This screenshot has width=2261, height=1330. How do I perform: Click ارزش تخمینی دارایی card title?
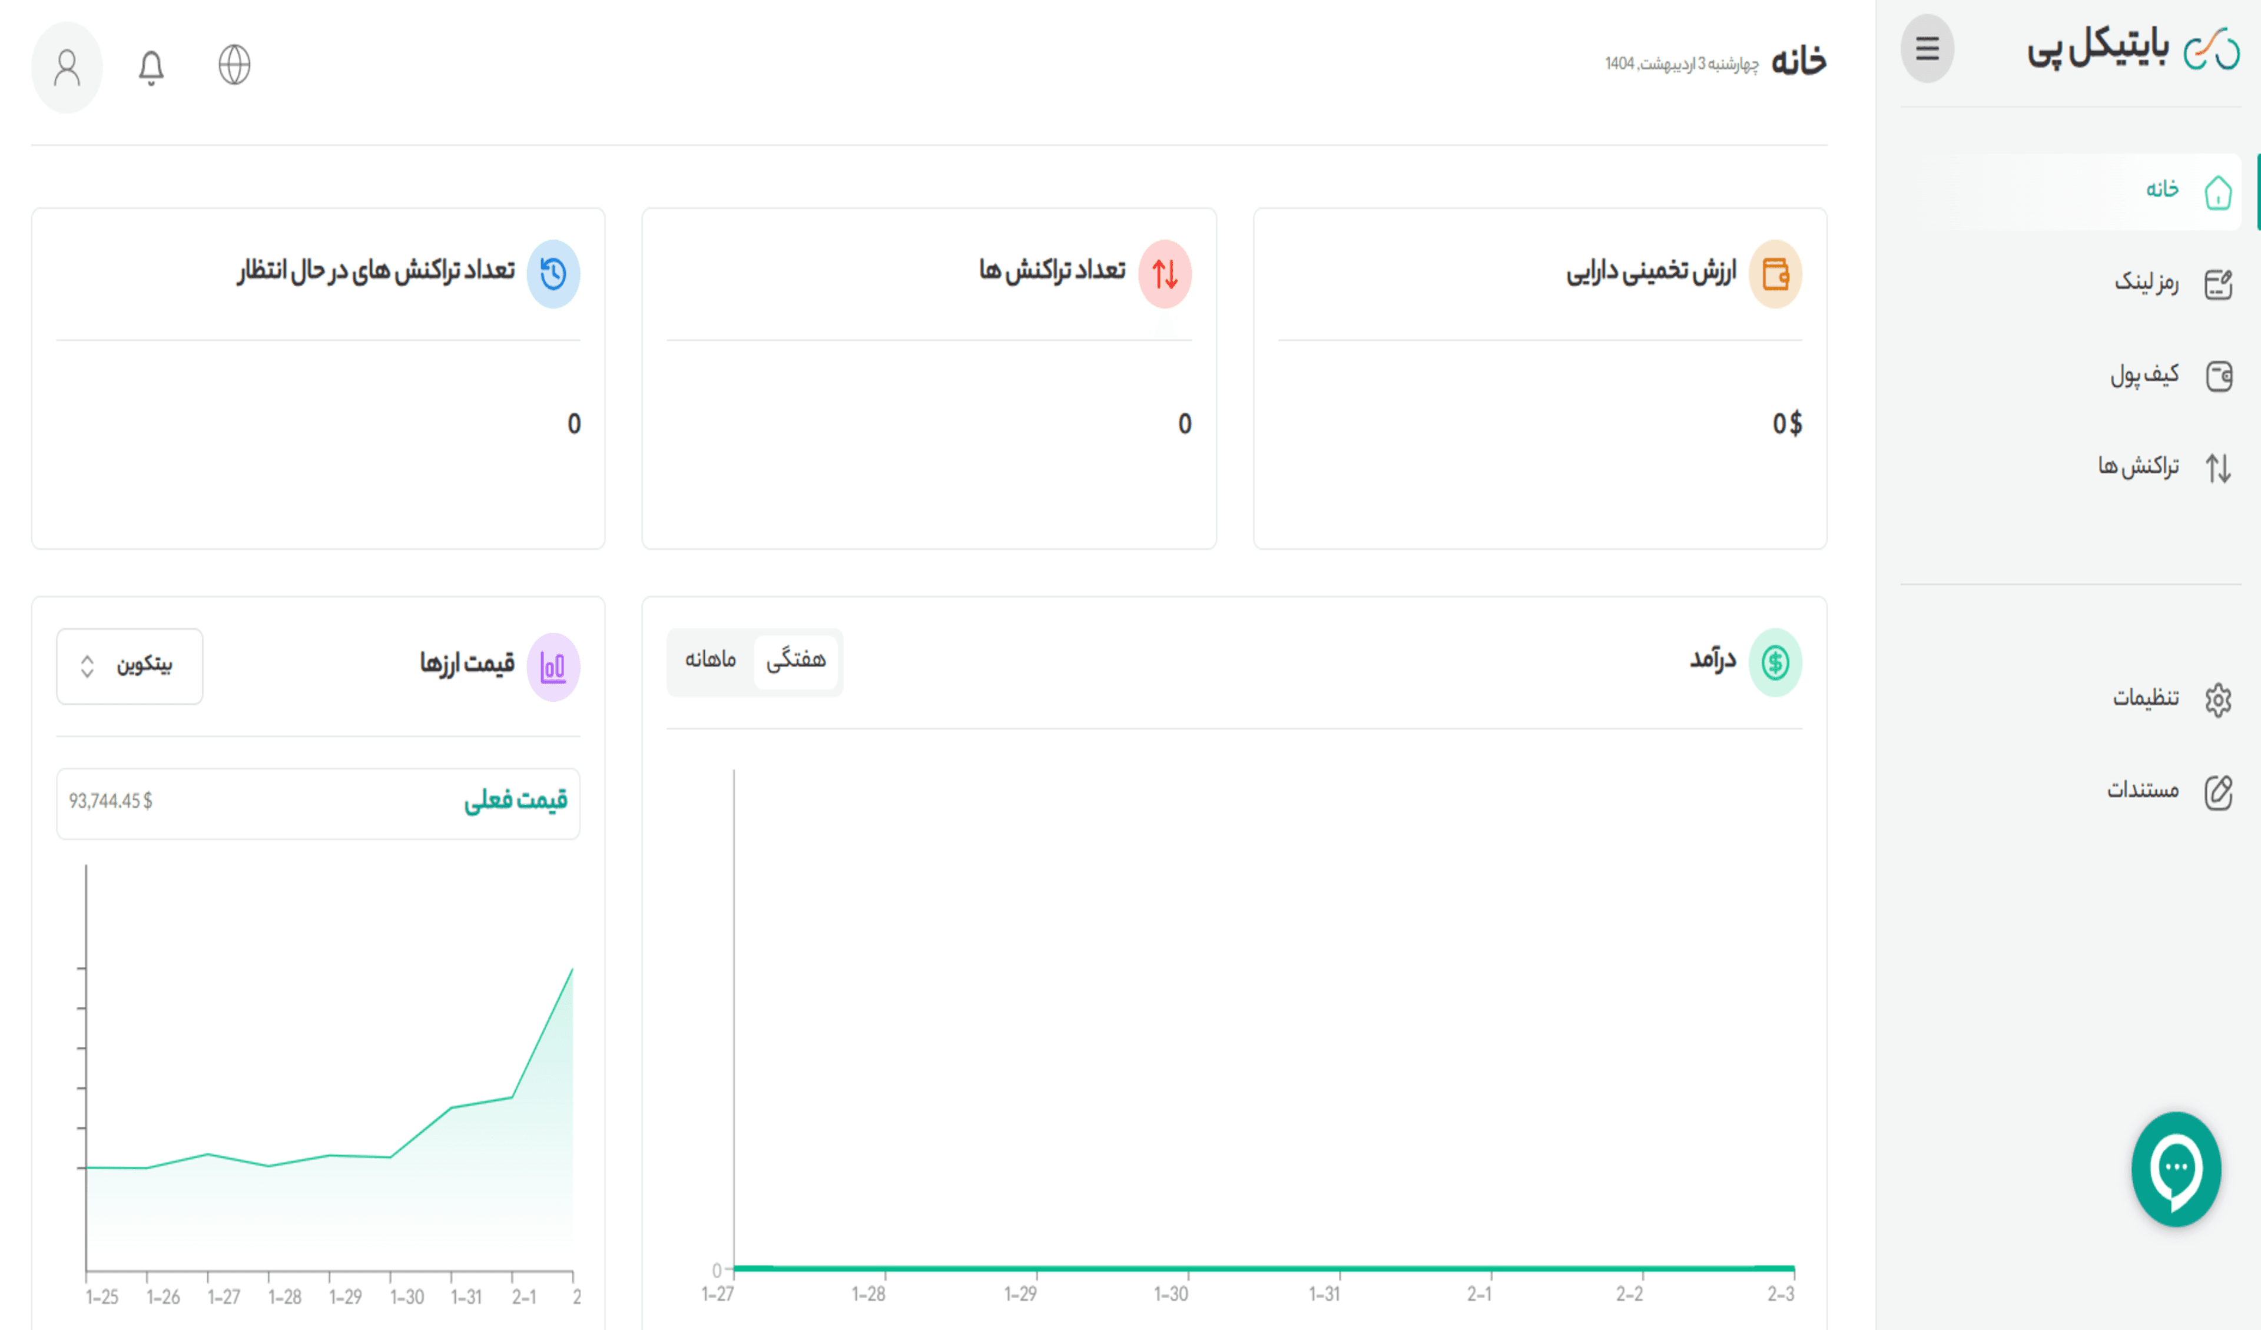(1651, 271)
